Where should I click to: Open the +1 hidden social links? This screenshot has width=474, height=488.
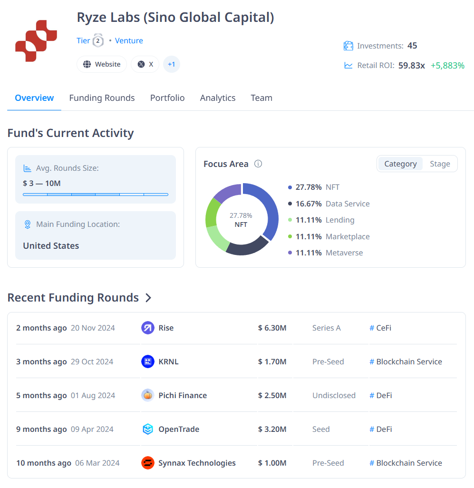[x=171, y=64]
